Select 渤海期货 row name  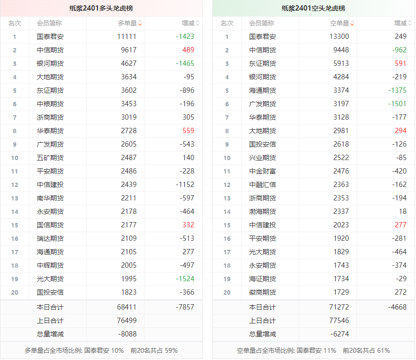pos(262,211)
